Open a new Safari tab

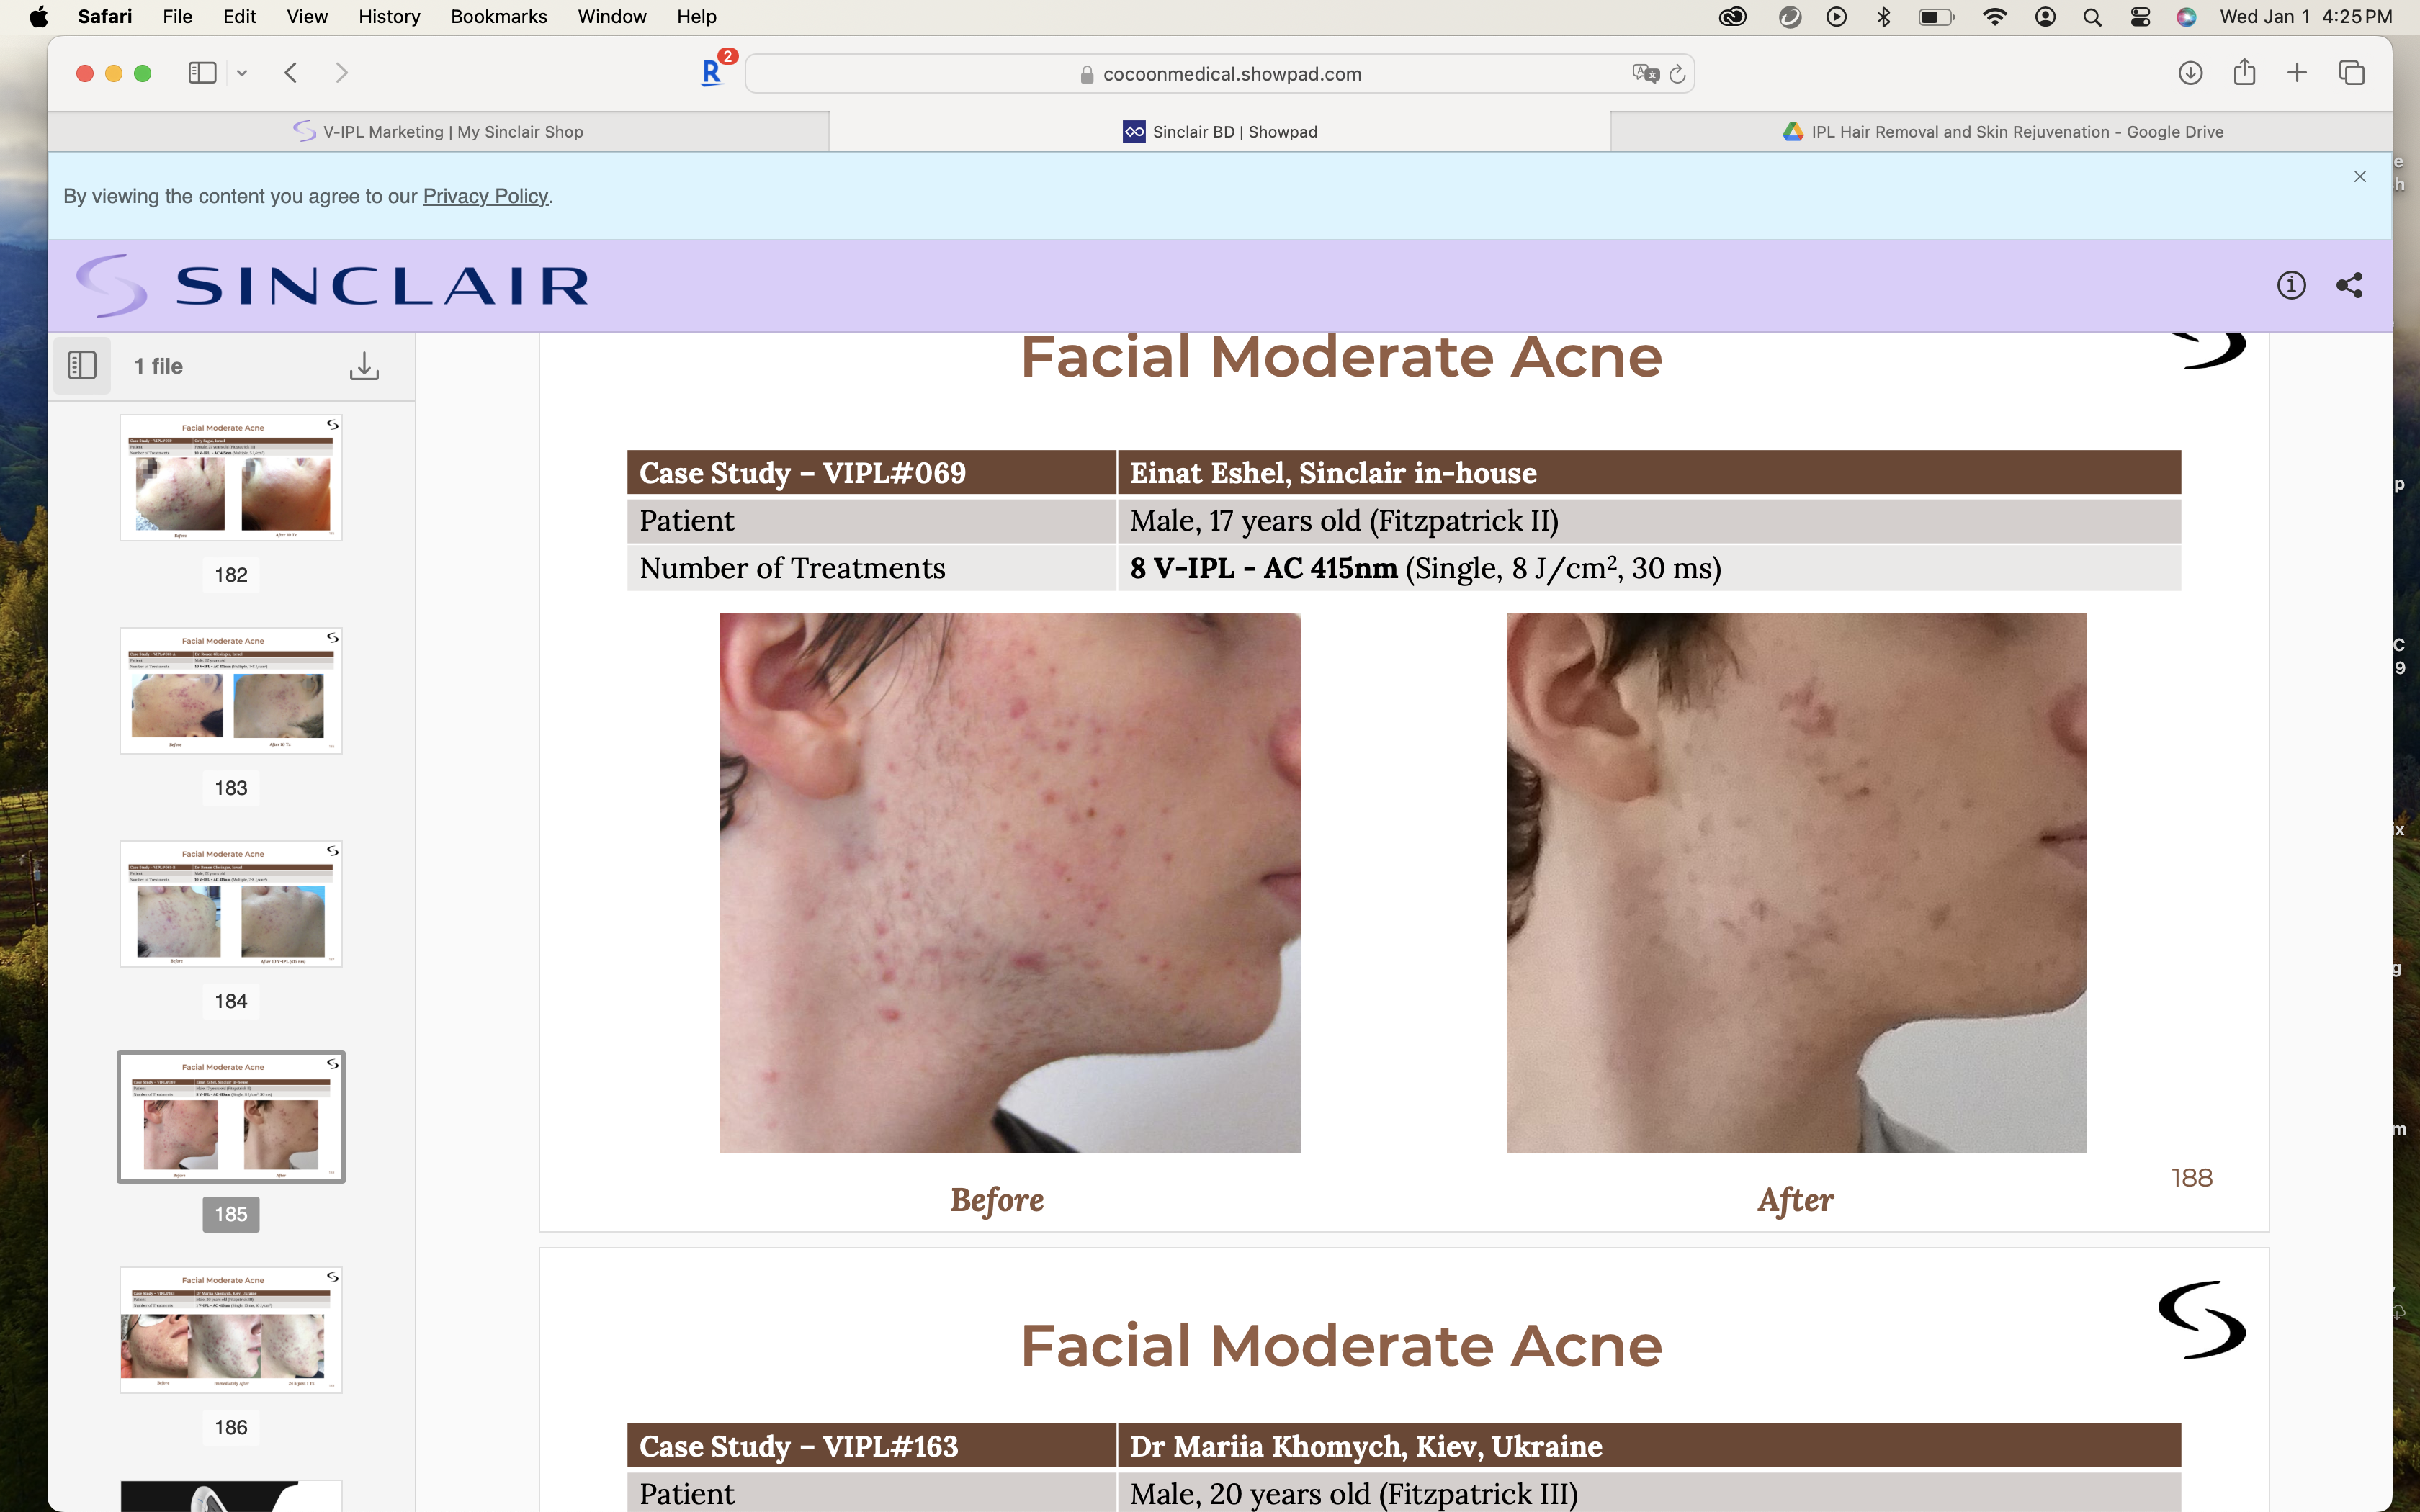click(x=2297, y=73)
